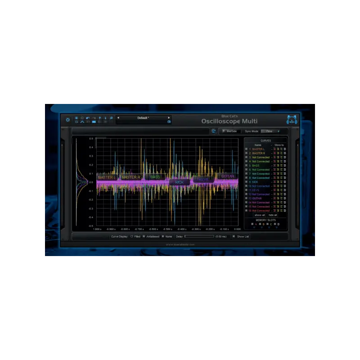Screen dimensions: 360x360
Task: Expand the arrow under memory slot B
Action: pyautogui.click(x=262, y=227)
